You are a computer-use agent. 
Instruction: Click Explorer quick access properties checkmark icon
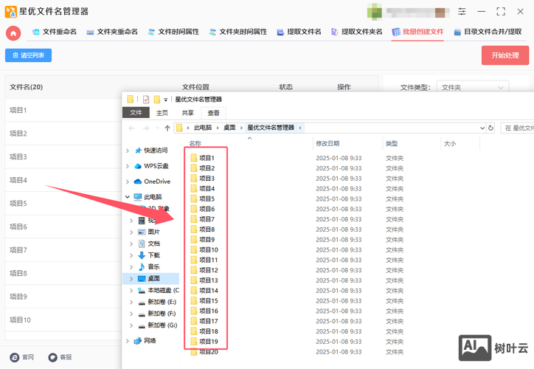(146, 99)
